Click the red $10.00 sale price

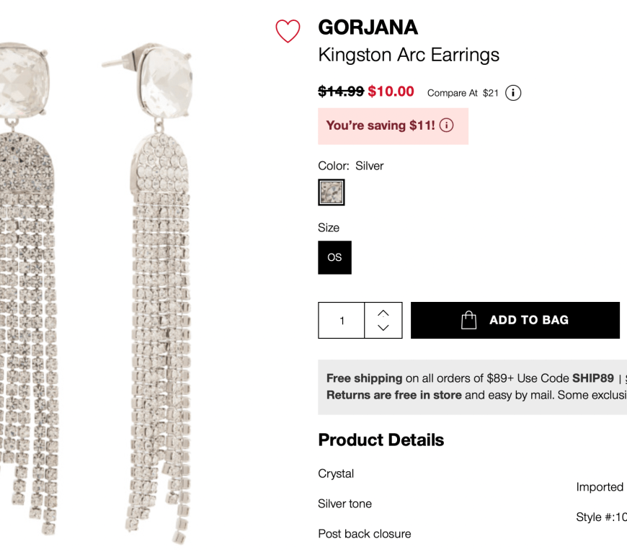pyautogui.click(x=391, y=92)
